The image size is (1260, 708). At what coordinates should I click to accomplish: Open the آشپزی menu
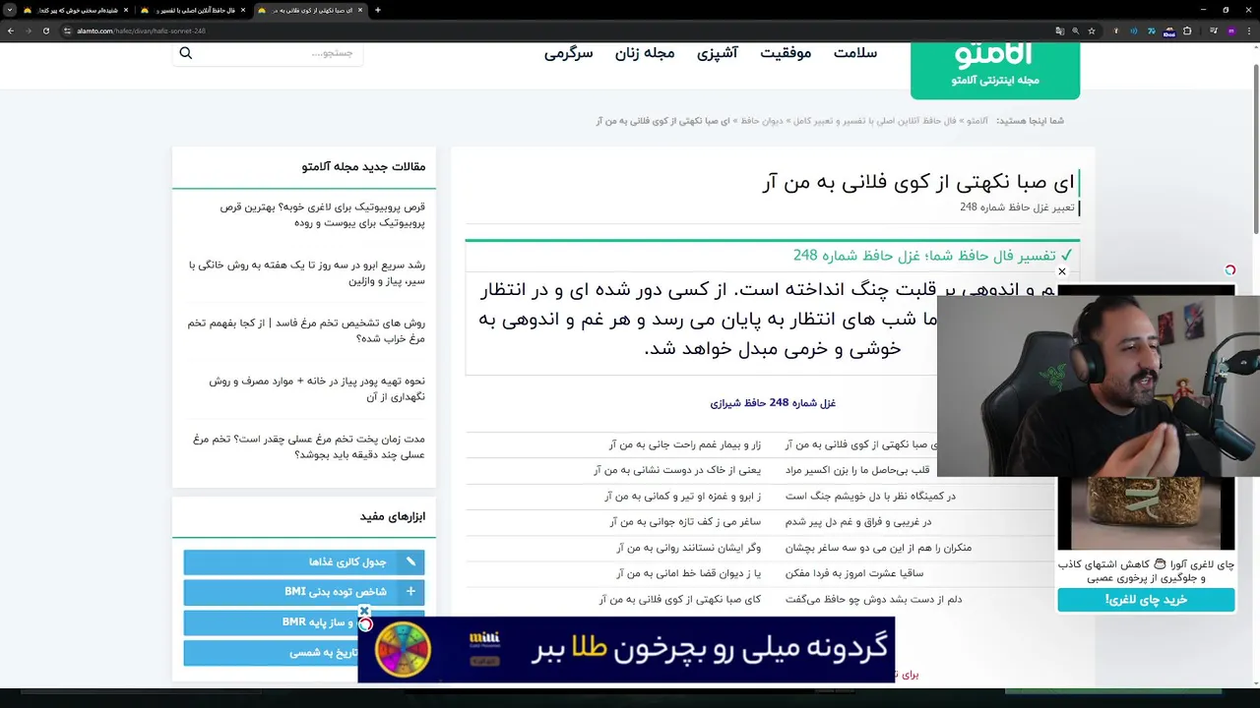718,53
